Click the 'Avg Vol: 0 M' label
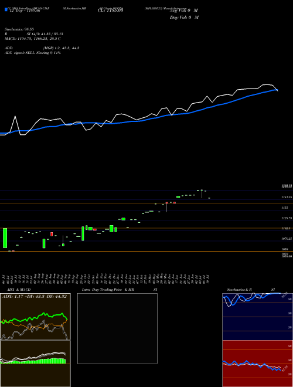 (x=184, y=11)
